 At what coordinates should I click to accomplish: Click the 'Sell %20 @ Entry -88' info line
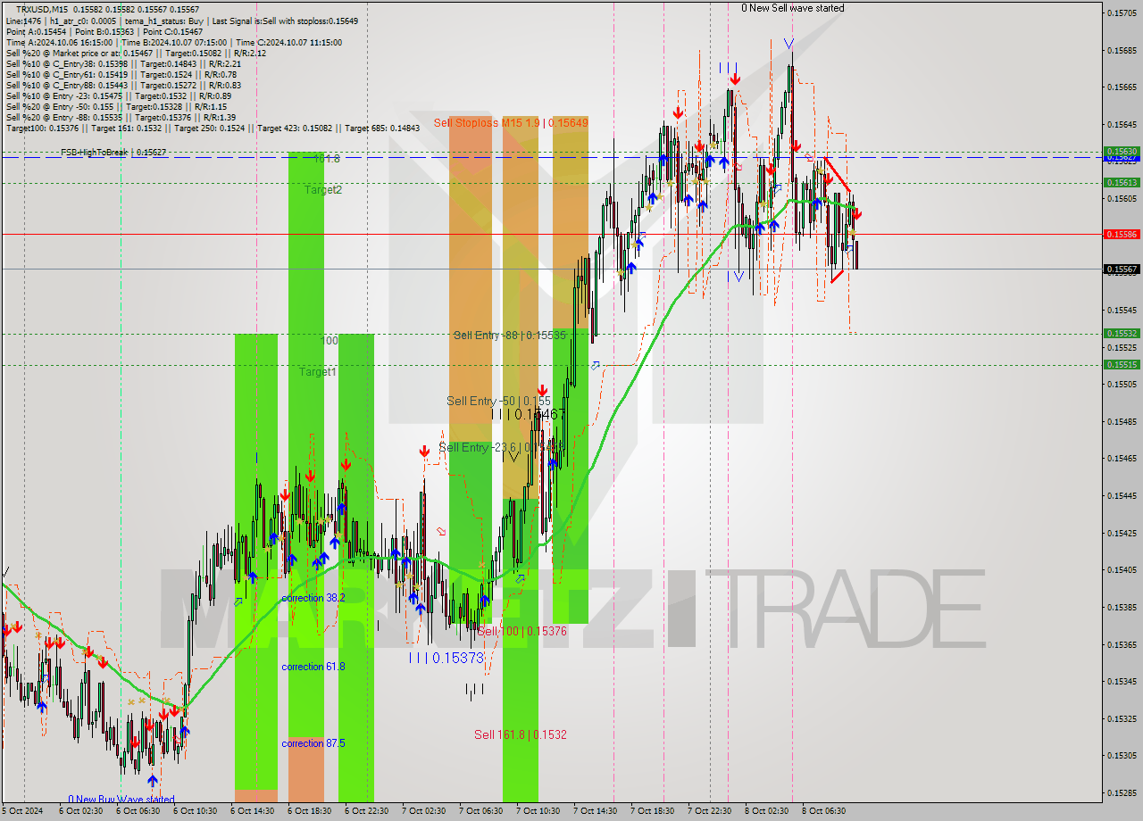tap(121, 117)
